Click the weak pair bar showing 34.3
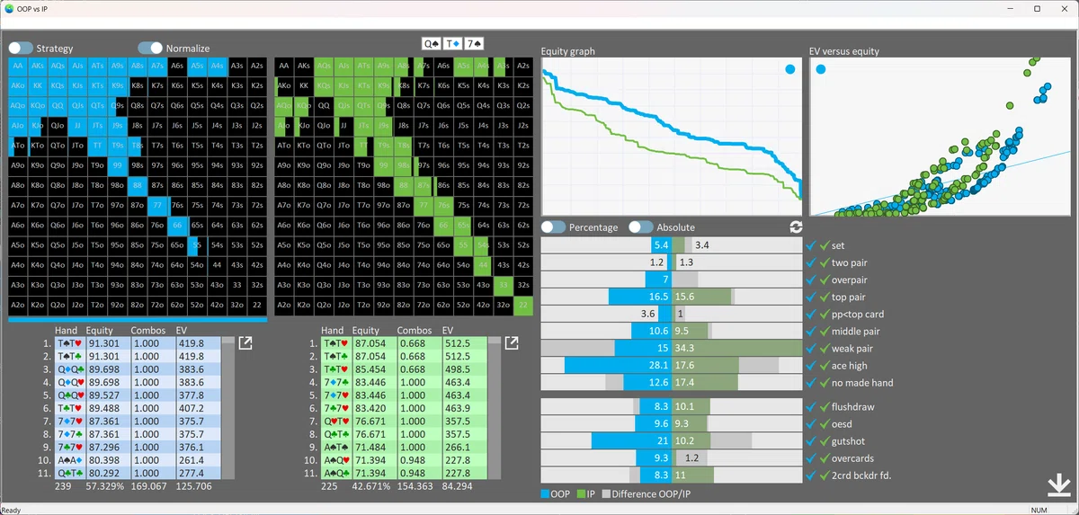This screenshot has width=1079, height=515. [x=736, y=349]
